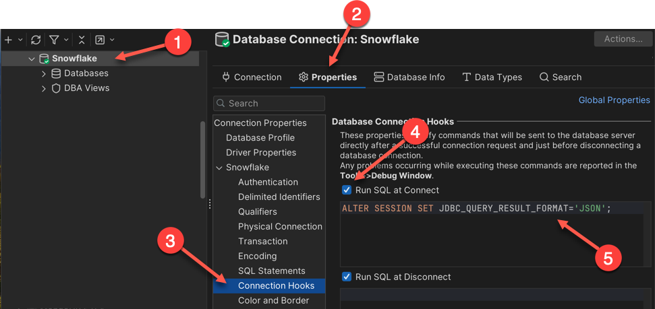
Task: Click the properties Search input field
Action: 269,104
